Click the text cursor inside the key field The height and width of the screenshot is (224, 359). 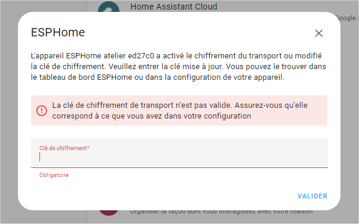click(x=40, y=157)
